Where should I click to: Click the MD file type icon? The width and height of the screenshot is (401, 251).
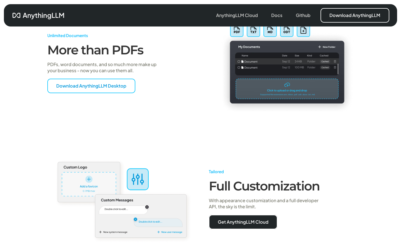click(x=270, y=31)
